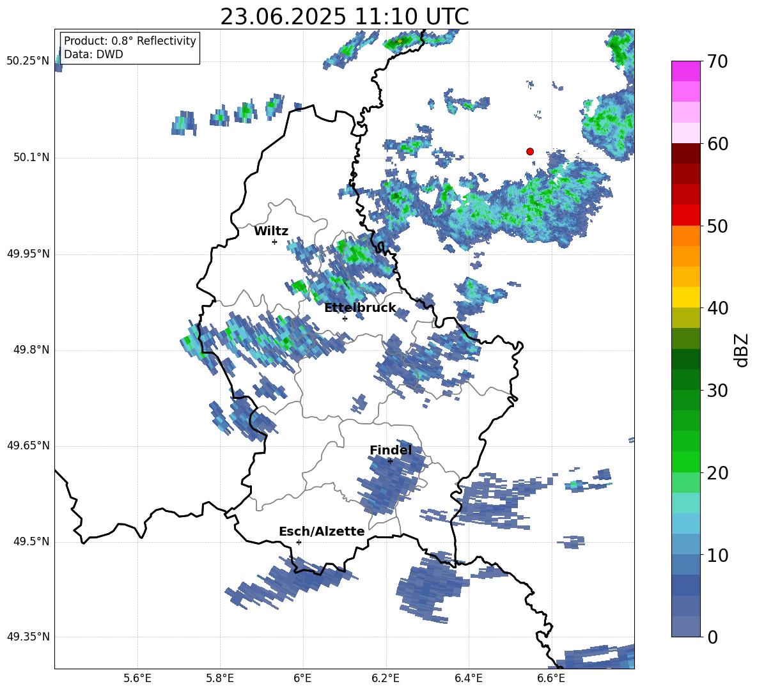Click the colorbar tick label 20

click(x=717, y=473)
